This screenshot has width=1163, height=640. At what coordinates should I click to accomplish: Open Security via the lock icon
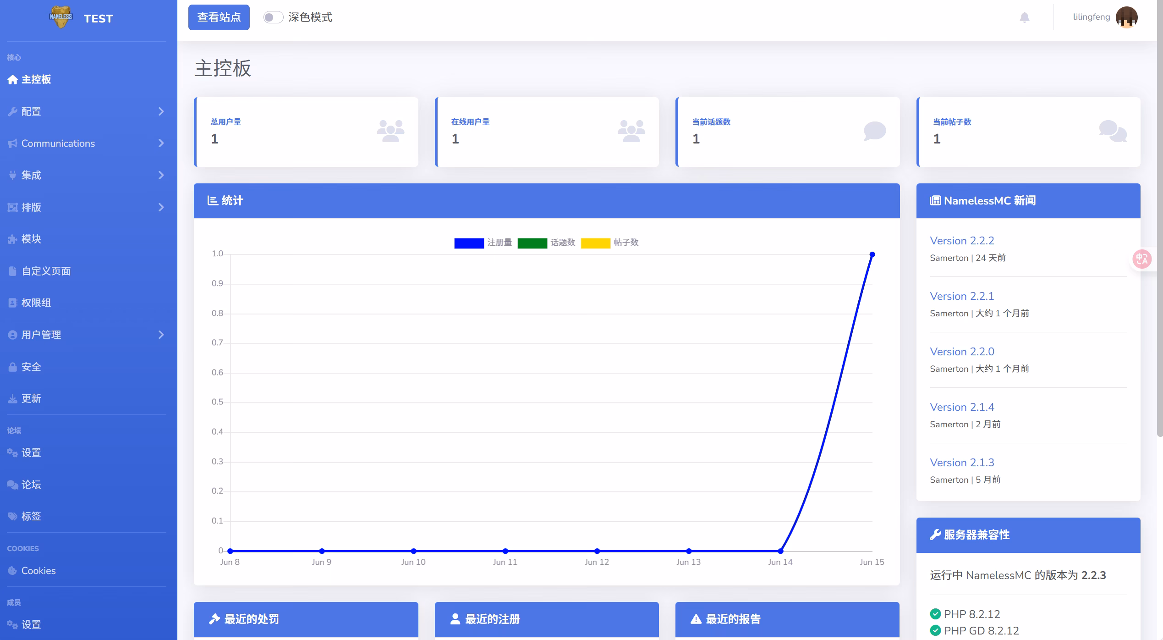[12, 367]
